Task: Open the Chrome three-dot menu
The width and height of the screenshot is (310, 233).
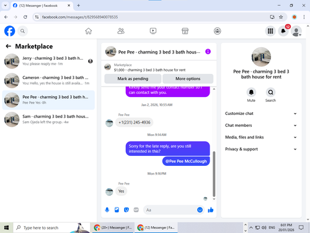Action: coord(304,17)
